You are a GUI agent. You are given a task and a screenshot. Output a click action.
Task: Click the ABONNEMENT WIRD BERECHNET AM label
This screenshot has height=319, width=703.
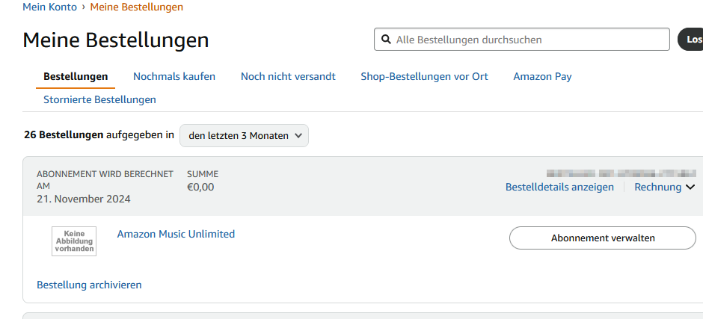pyautogui.click(x=105, y=179)
